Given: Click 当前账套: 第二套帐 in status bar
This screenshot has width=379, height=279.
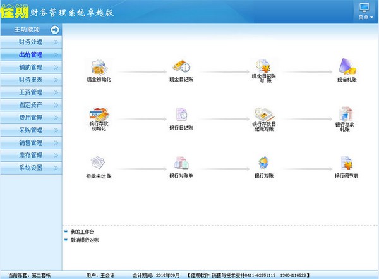Looking at the screenshot, I should (x=30, y=275).
